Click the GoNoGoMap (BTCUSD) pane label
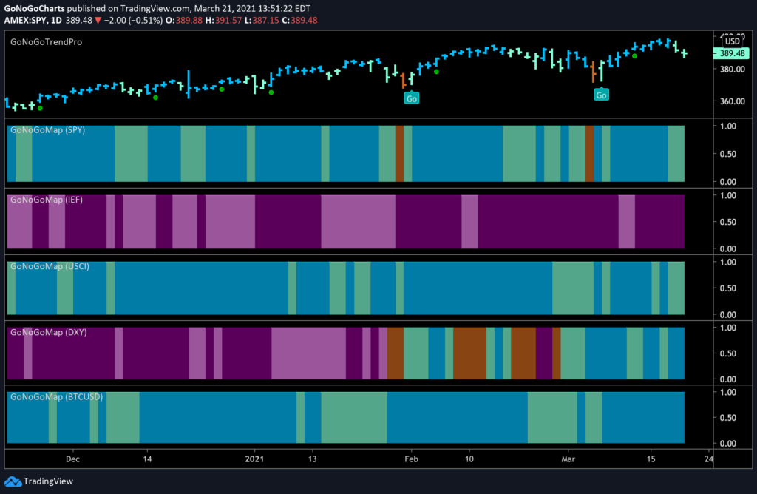 56,396
